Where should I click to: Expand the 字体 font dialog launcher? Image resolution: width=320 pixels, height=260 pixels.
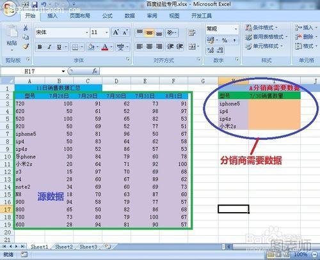pos(128,59)
